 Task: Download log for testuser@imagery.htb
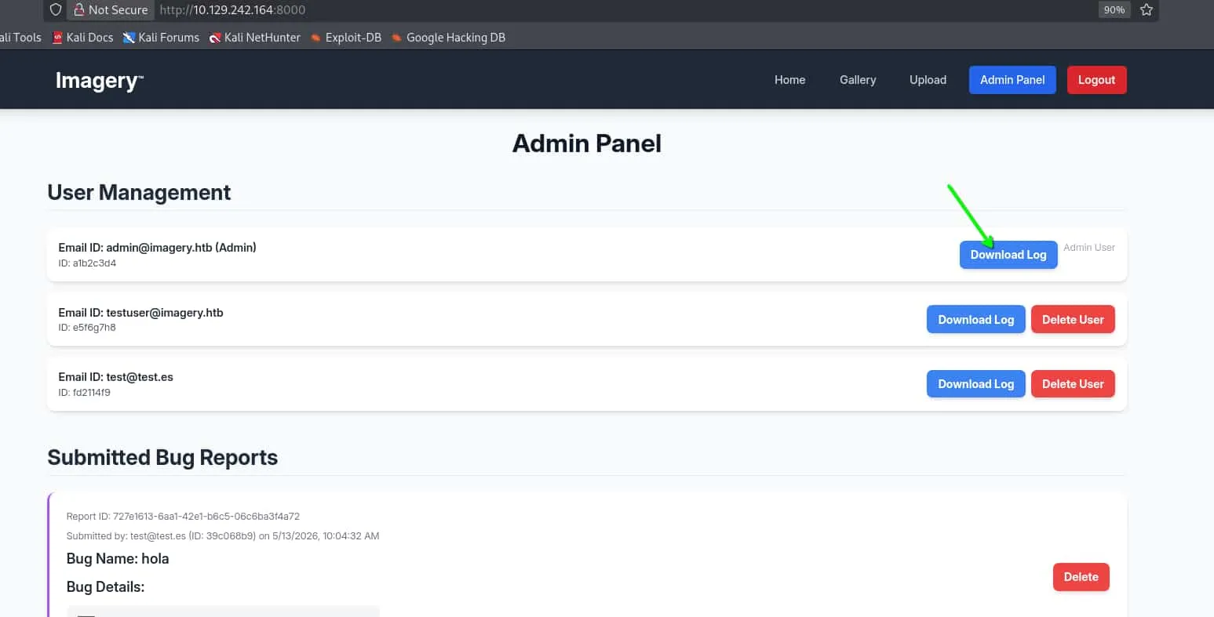point(976,319)
